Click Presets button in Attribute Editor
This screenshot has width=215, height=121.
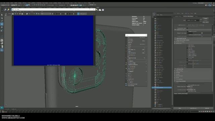(x=205, y=20)
